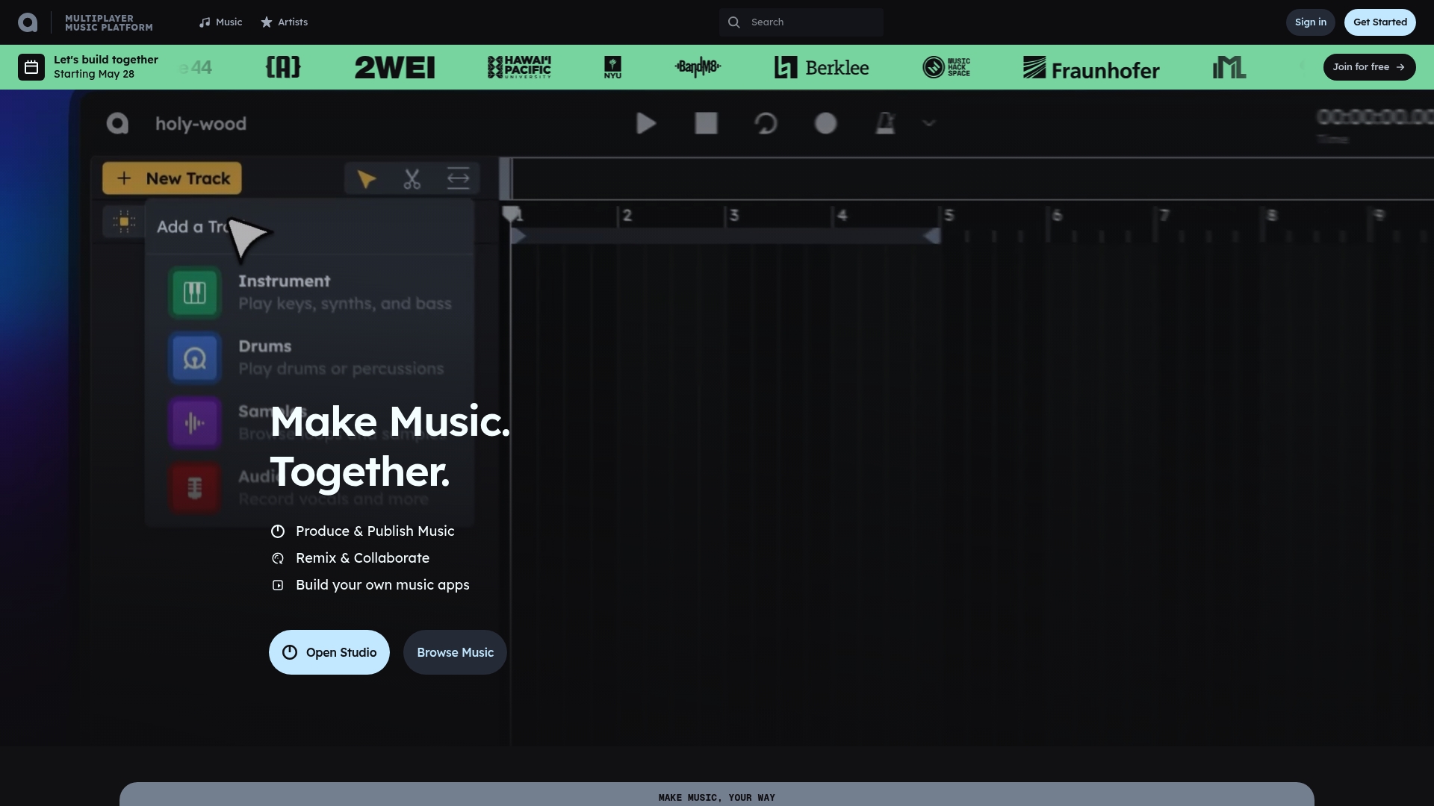
Task: Open the Music nav item
Action: tap(220, 22)
